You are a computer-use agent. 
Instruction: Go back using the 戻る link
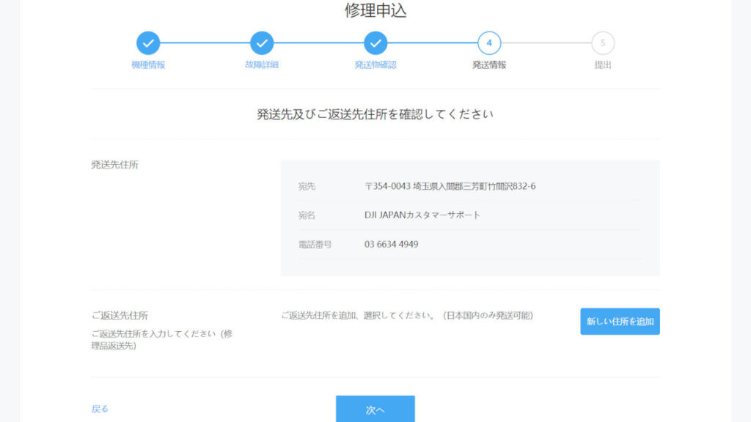100,409
